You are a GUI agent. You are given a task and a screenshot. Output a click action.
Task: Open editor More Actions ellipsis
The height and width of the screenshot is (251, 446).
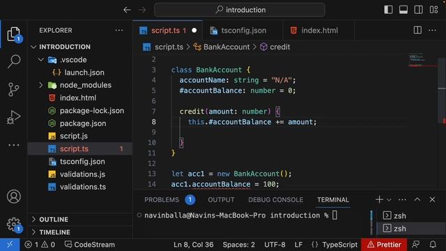432,30
